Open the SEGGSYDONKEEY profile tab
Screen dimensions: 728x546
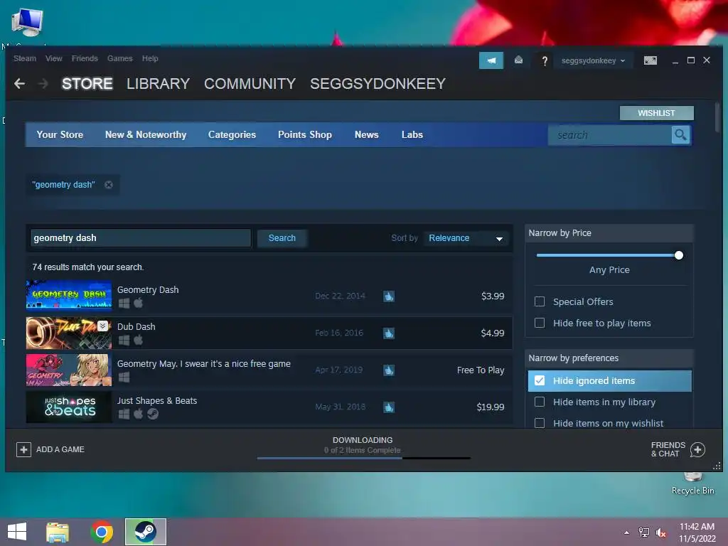378,84
